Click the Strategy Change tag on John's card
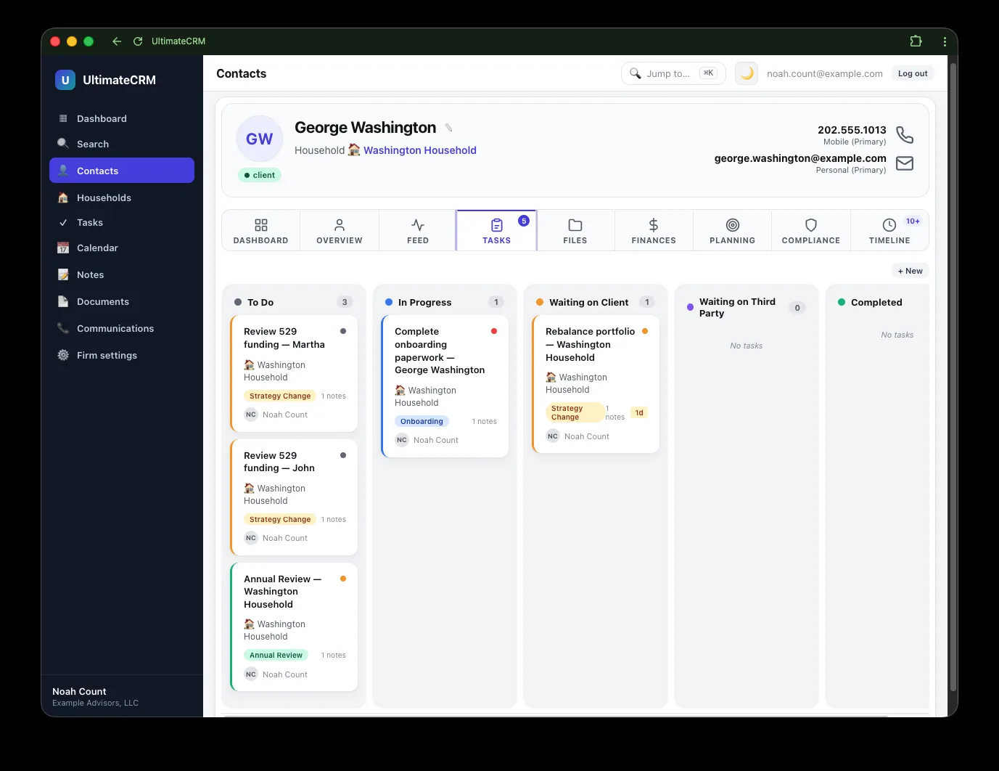 click(280, 519)
